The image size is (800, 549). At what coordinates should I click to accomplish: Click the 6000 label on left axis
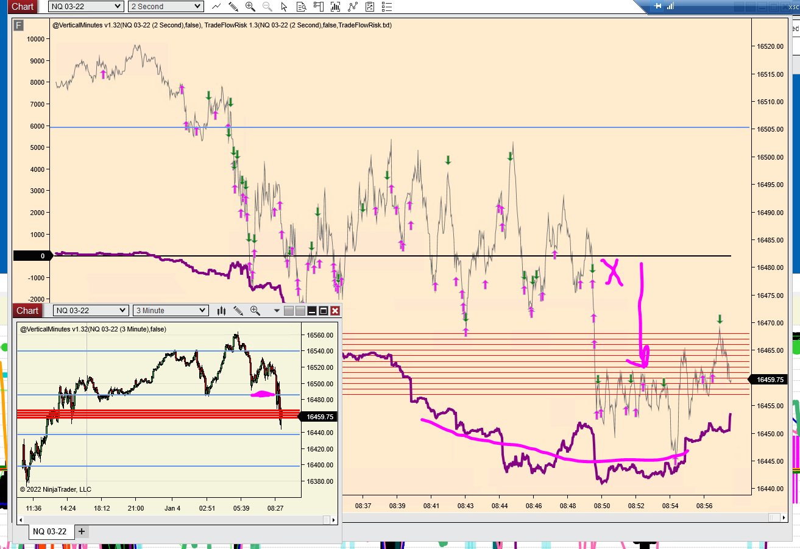coord(38,126)
